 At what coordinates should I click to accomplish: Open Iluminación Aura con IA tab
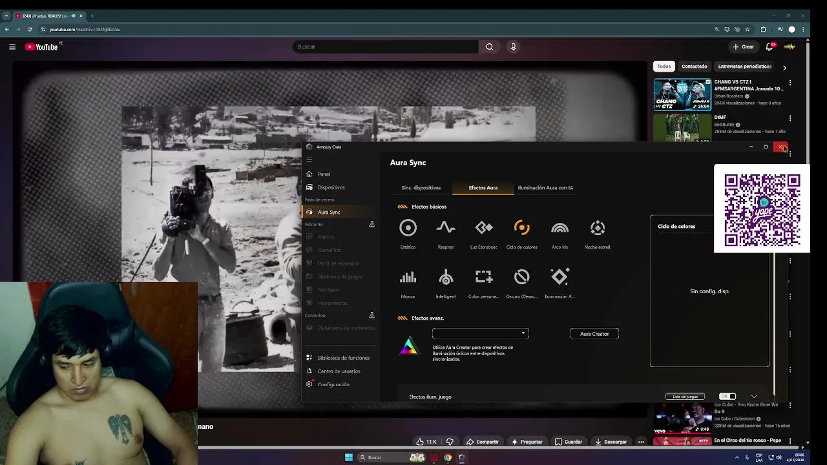545,188
